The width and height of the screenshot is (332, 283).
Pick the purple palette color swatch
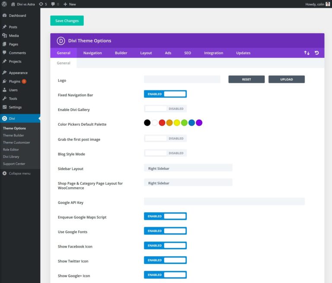[x=199, y=123]
